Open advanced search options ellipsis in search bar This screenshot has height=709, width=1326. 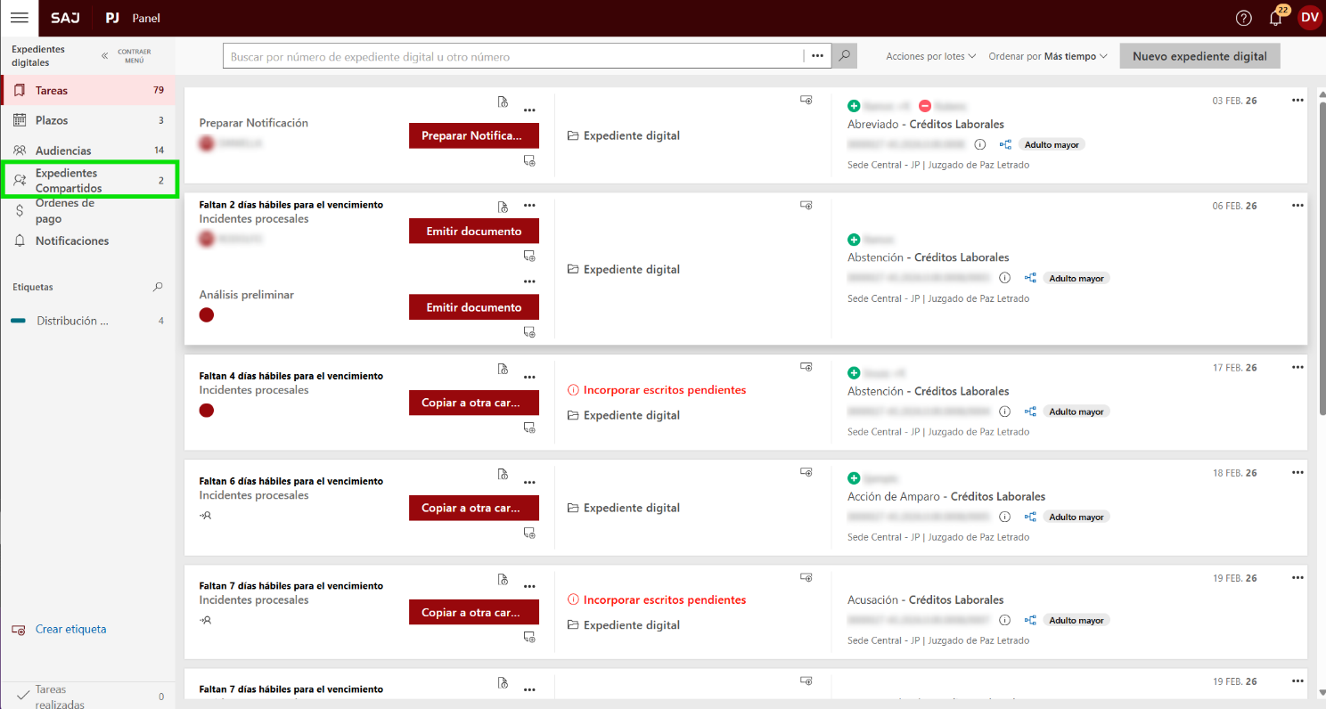(x=817, y=56)
